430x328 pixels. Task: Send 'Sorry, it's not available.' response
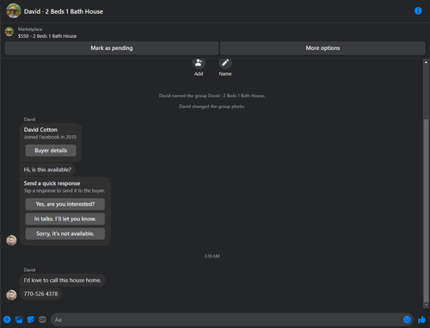coord(65,233)
